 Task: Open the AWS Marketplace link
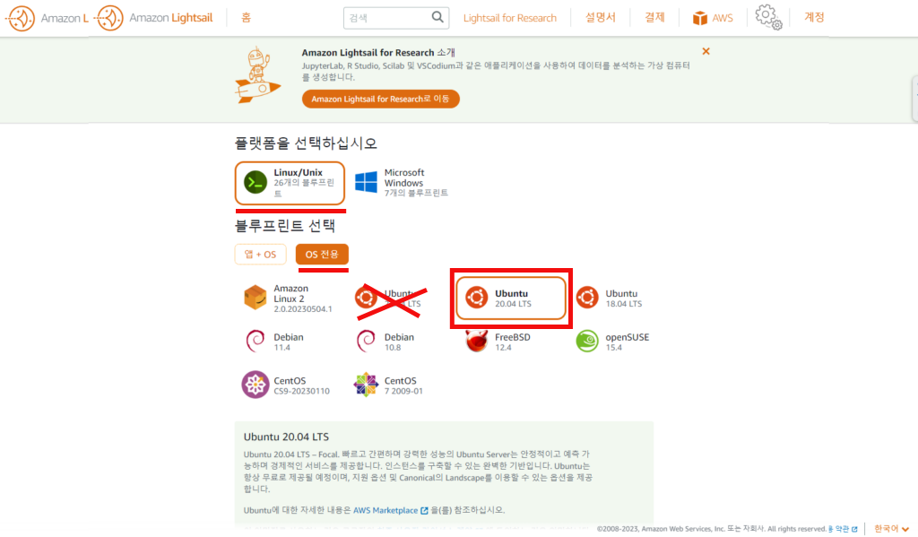point(391,511)
